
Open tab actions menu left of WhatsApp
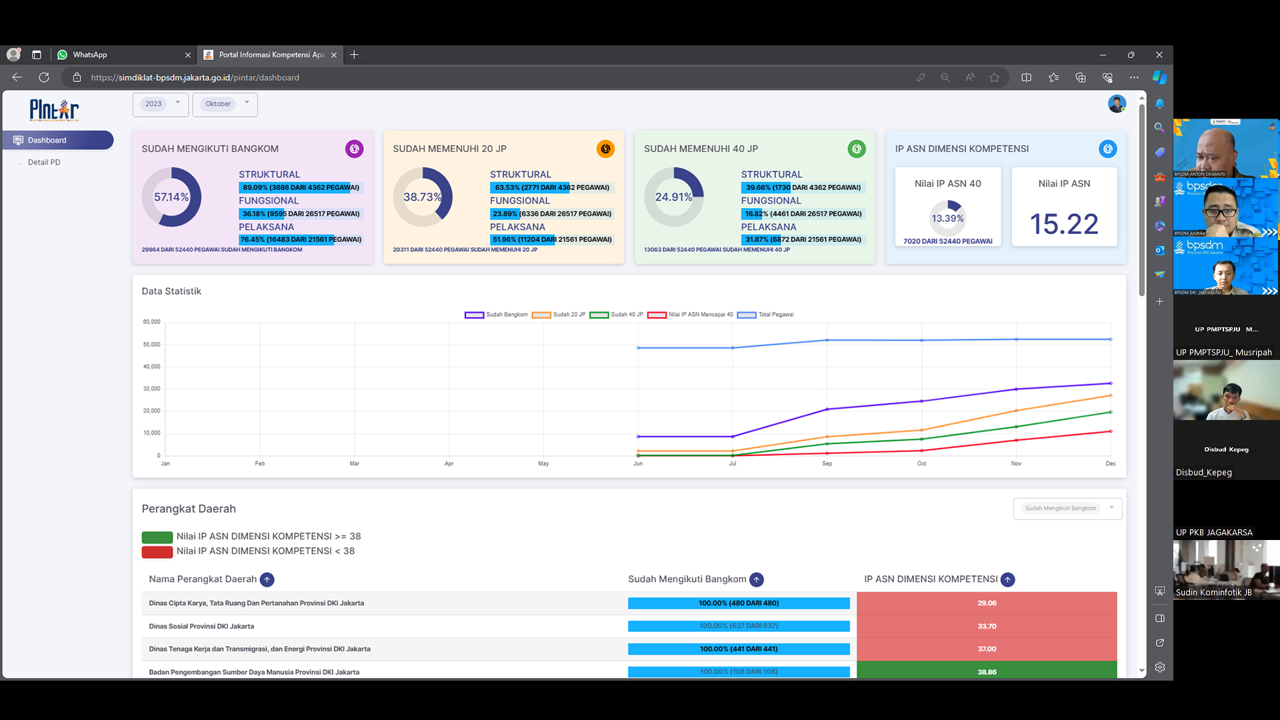click(37, 55)
